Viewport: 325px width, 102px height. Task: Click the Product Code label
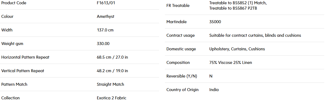[x=14, y=3]
